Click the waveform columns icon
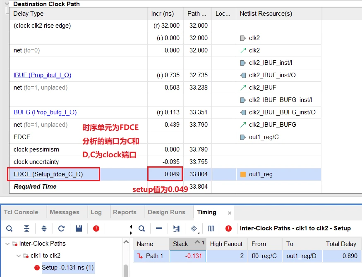This screenshot has height=277, width=362. click(x=211, y=229)
